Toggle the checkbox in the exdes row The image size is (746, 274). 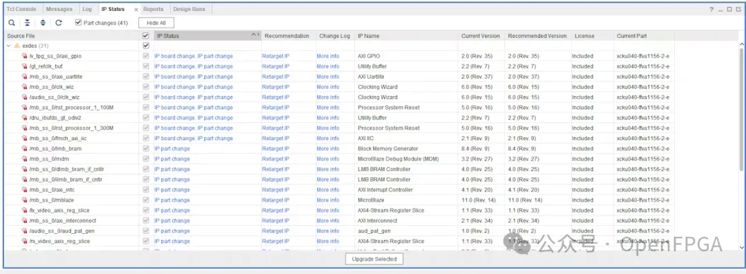tap(146, 46)
